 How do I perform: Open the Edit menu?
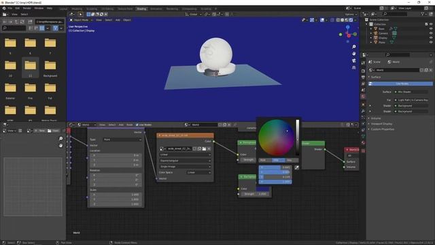18,8
